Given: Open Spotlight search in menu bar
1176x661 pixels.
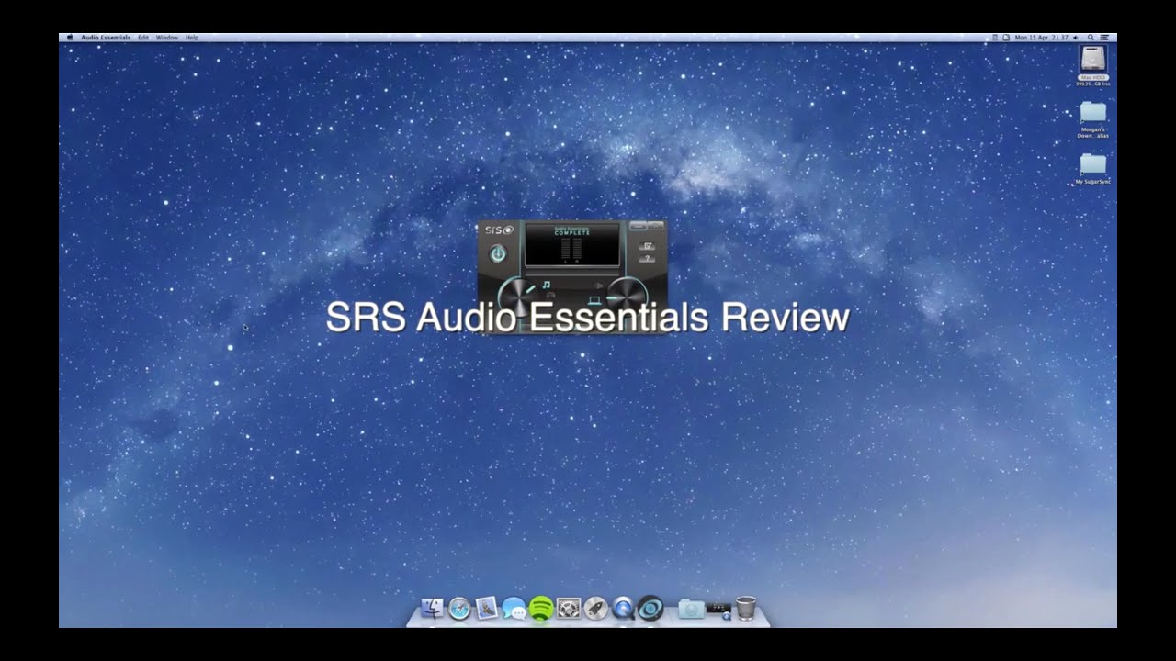Looking at the screenshot, I should pyautogui.click(x=1091, y=38).
